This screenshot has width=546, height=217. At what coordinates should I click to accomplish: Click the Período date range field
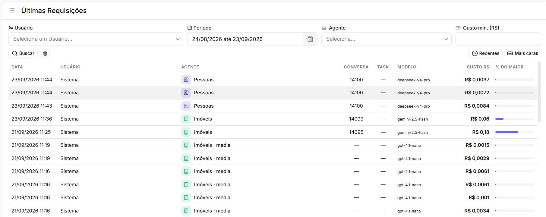click(245, 39)
